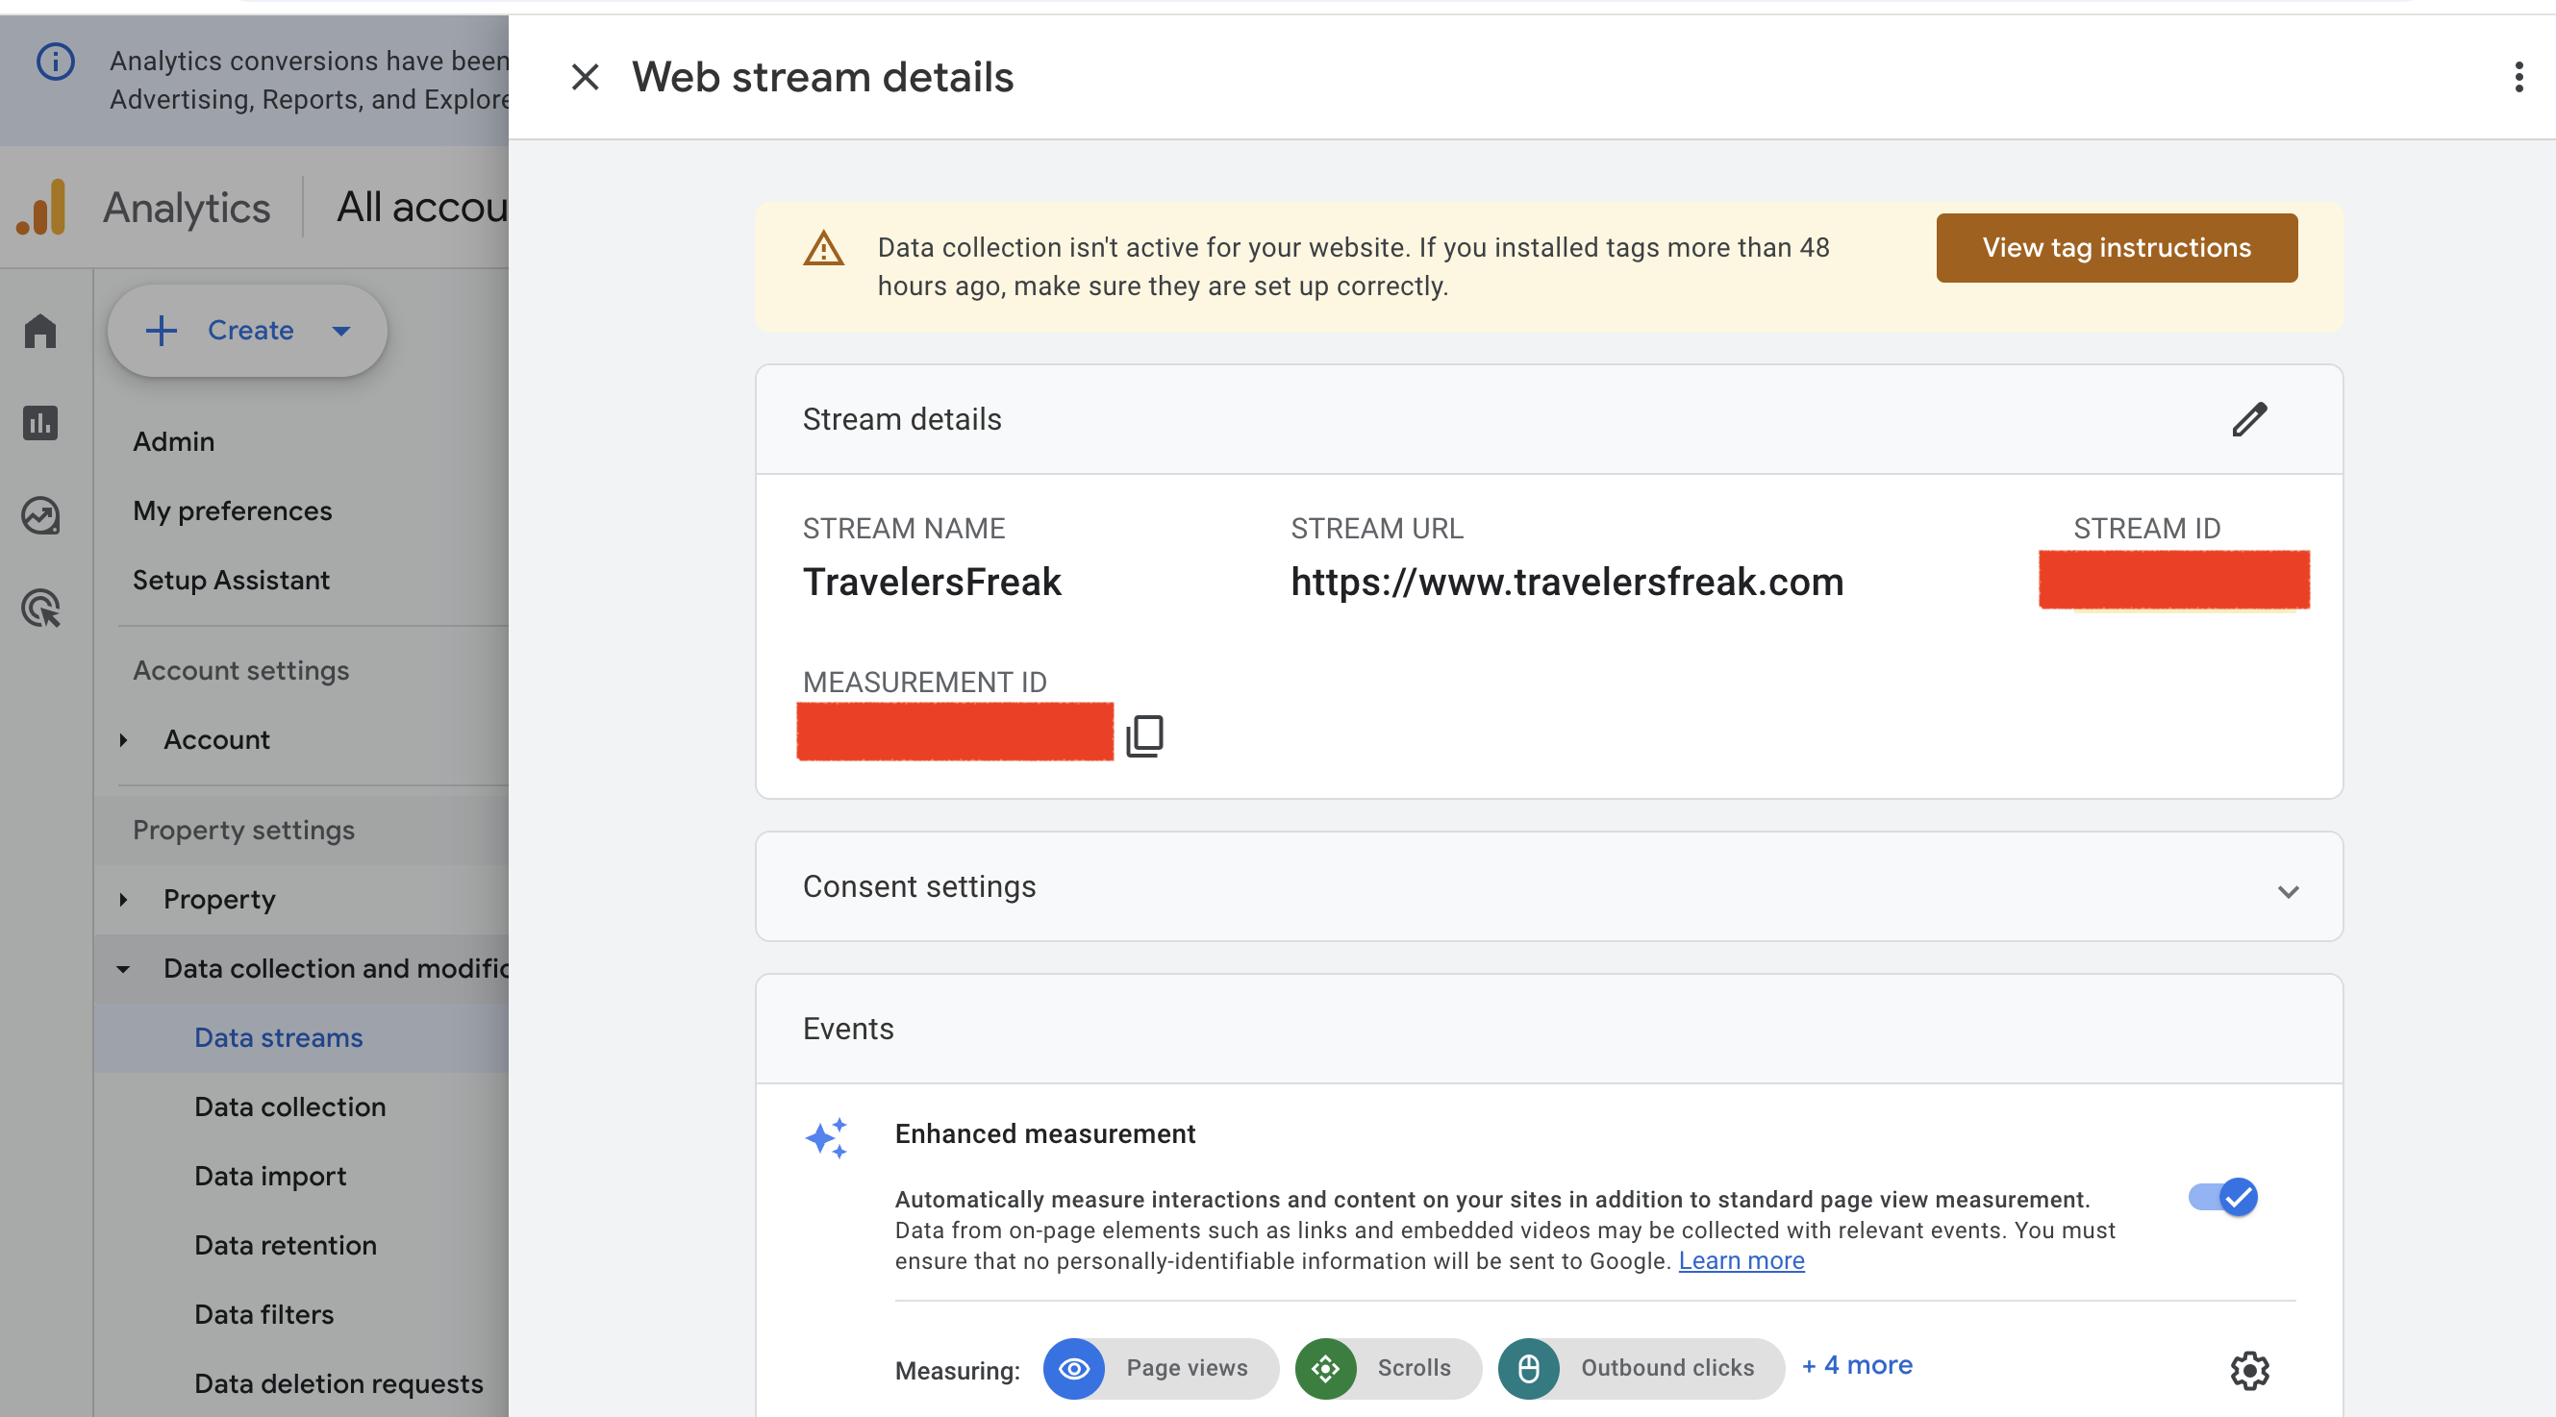This screenshot has width=2556, height=1417.
Task: Click the stream URL travelersfreak.com
Action: [1566, 582]
